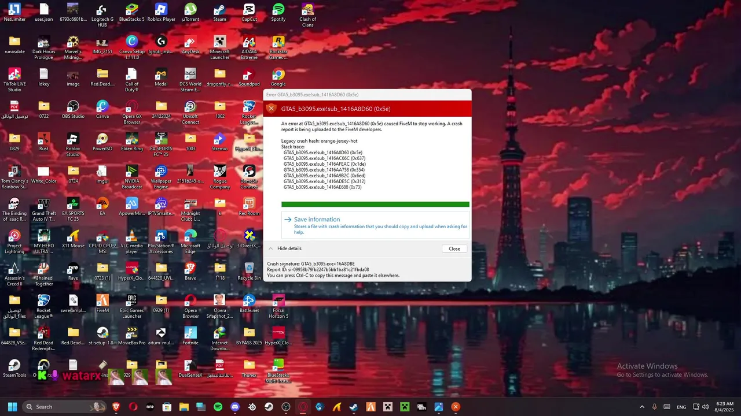Open the Medal desktop shortcut
This screenshot has height=416, width=741.
[161, 77]
